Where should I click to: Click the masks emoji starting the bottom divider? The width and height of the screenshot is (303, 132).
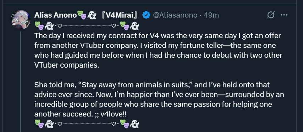(39, 124)
